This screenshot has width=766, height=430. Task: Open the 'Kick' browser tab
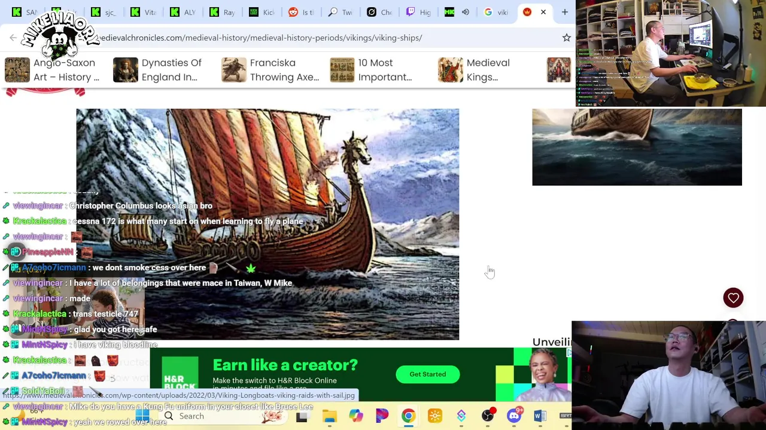(262, 12)
